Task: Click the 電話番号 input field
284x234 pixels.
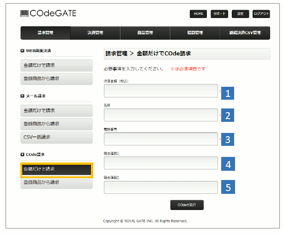Action: pyautogui.click(x=160, y=139)
